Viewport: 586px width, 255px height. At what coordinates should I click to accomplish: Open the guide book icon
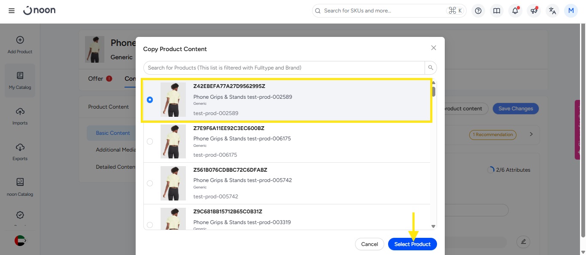497,11
